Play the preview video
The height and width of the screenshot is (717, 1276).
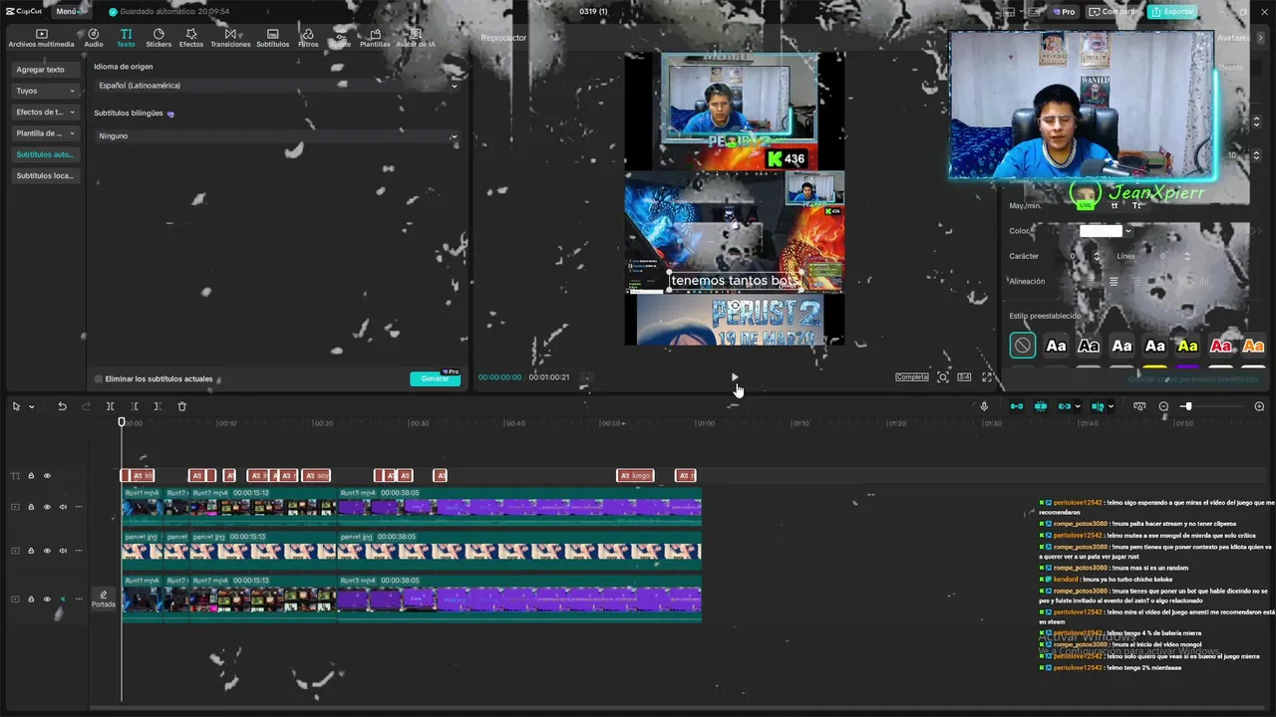(x=735, y=377)
